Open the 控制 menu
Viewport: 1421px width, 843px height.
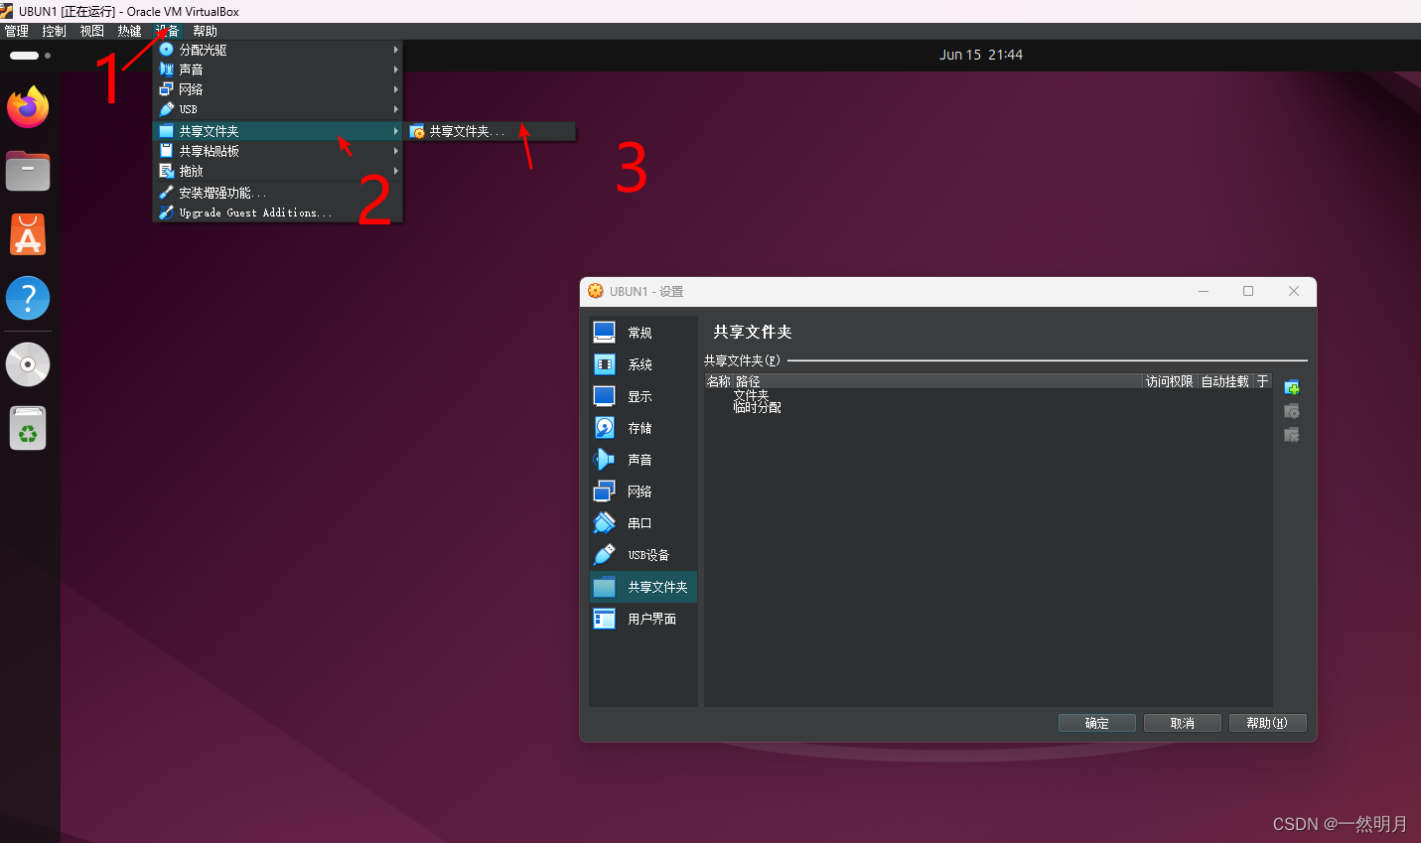55,31
